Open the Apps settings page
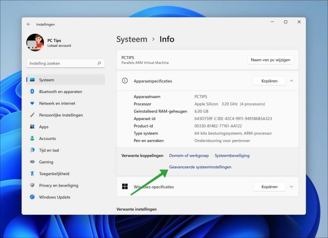Image resolution: width=328 pixels, height=238 pixels. (66, 126)
